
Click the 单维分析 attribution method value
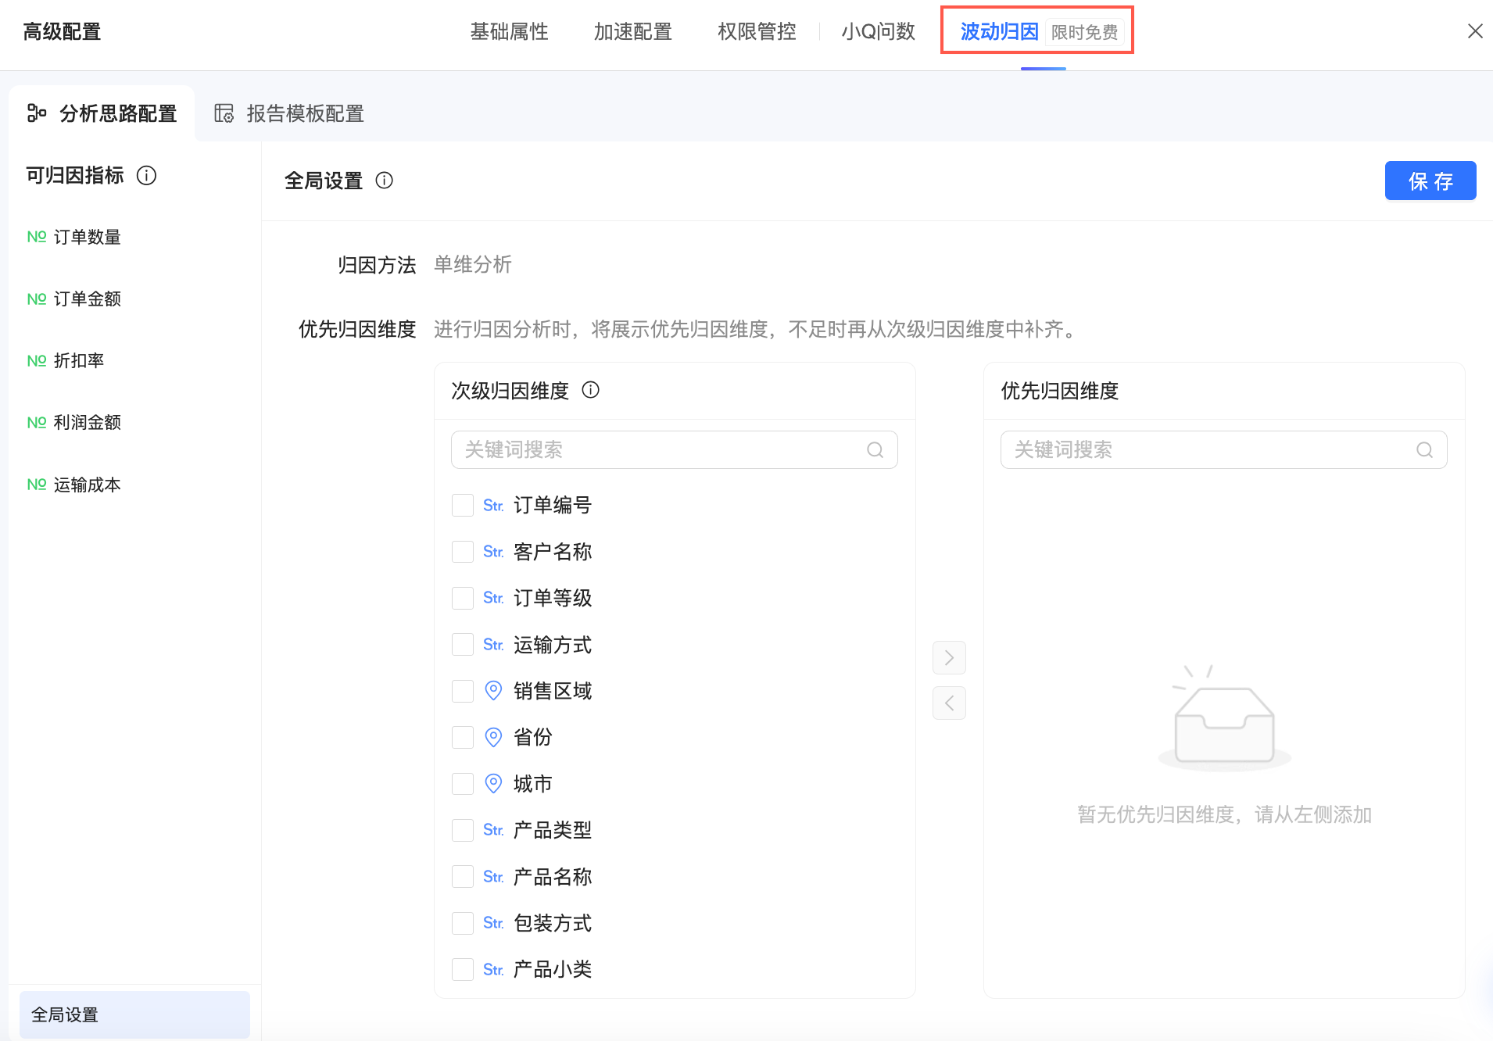tap(473, 265)
